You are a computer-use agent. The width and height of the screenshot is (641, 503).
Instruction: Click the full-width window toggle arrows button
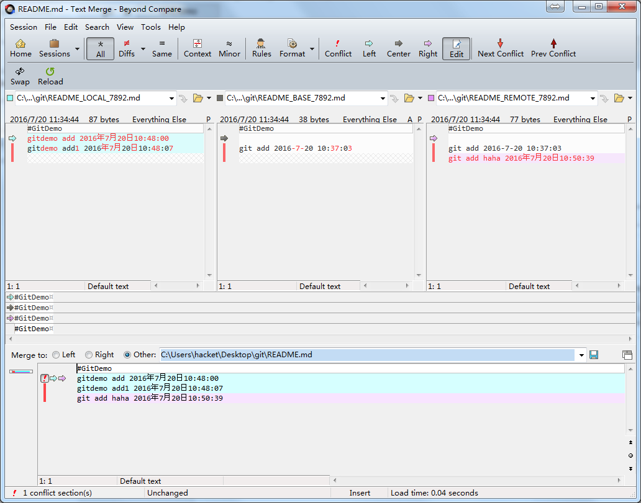click(x=555, y=6)
